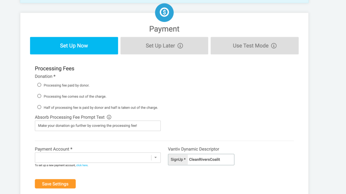
Task: Open the Payment Account dropdown
Action: [98, 158]
